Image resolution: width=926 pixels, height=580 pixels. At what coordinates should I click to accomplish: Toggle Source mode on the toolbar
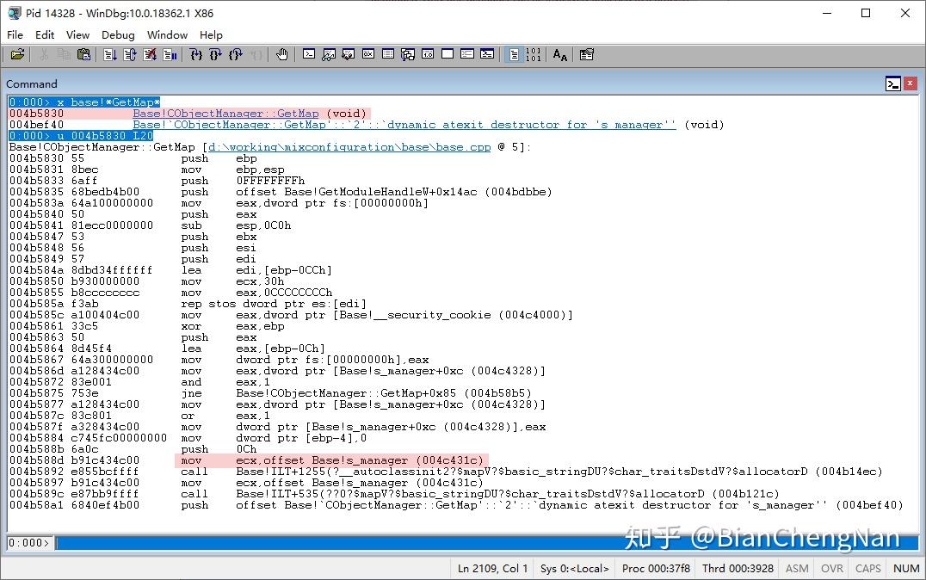pyautogui.click(x=514, y=53)
